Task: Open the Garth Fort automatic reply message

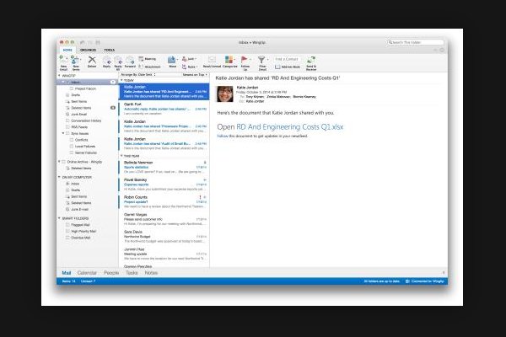Action: click(x=164, y=109)
